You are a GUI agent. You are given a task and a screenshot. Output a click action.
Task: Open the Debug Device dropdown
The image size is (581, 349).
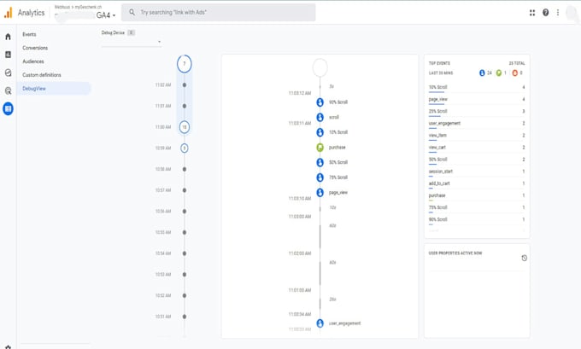[132, 42]
